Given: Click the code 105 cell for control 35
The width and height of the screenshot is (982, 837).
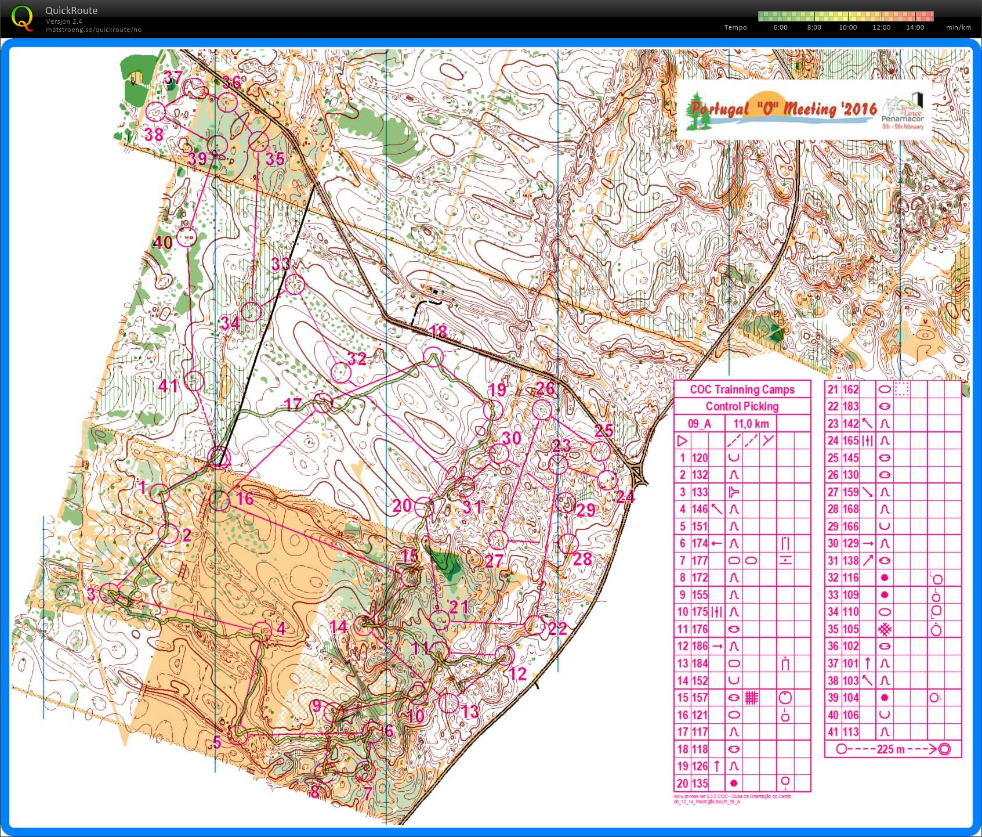Looking at the screenshot, I should [850, 629].
